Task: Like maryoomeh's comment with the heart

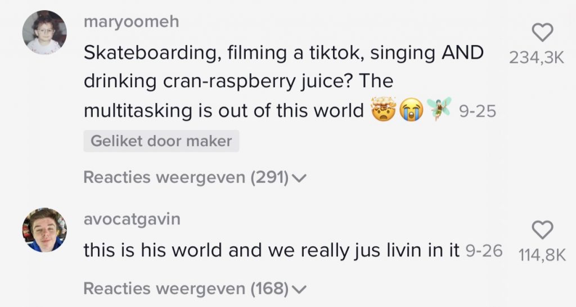Action: tap(542, 33)
